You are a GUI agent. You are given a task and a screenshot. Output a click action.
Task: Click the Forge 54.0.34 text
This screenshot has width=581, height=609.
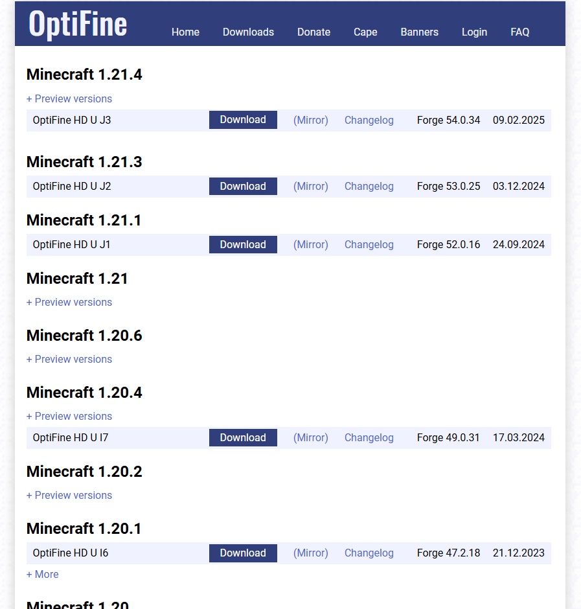point(449,121)
